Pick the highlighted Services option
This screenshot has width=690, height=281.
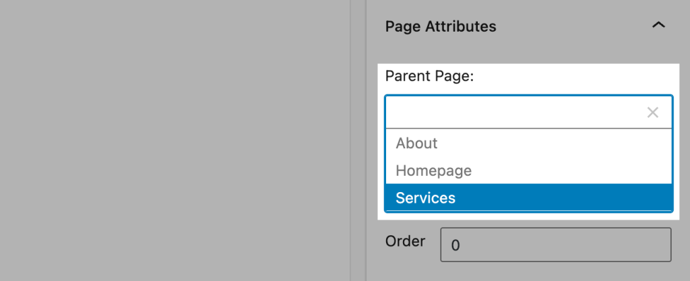tap(425, 198)
